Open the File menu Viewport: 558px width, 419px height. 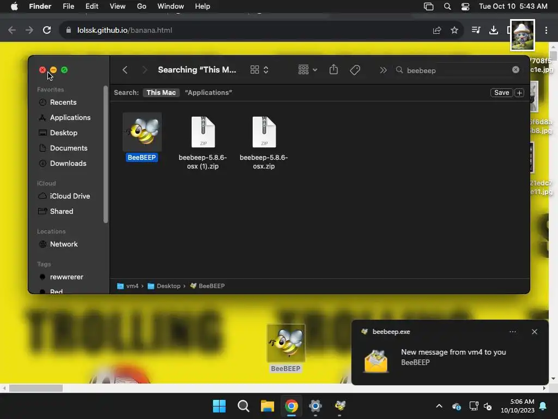[68, 7]
